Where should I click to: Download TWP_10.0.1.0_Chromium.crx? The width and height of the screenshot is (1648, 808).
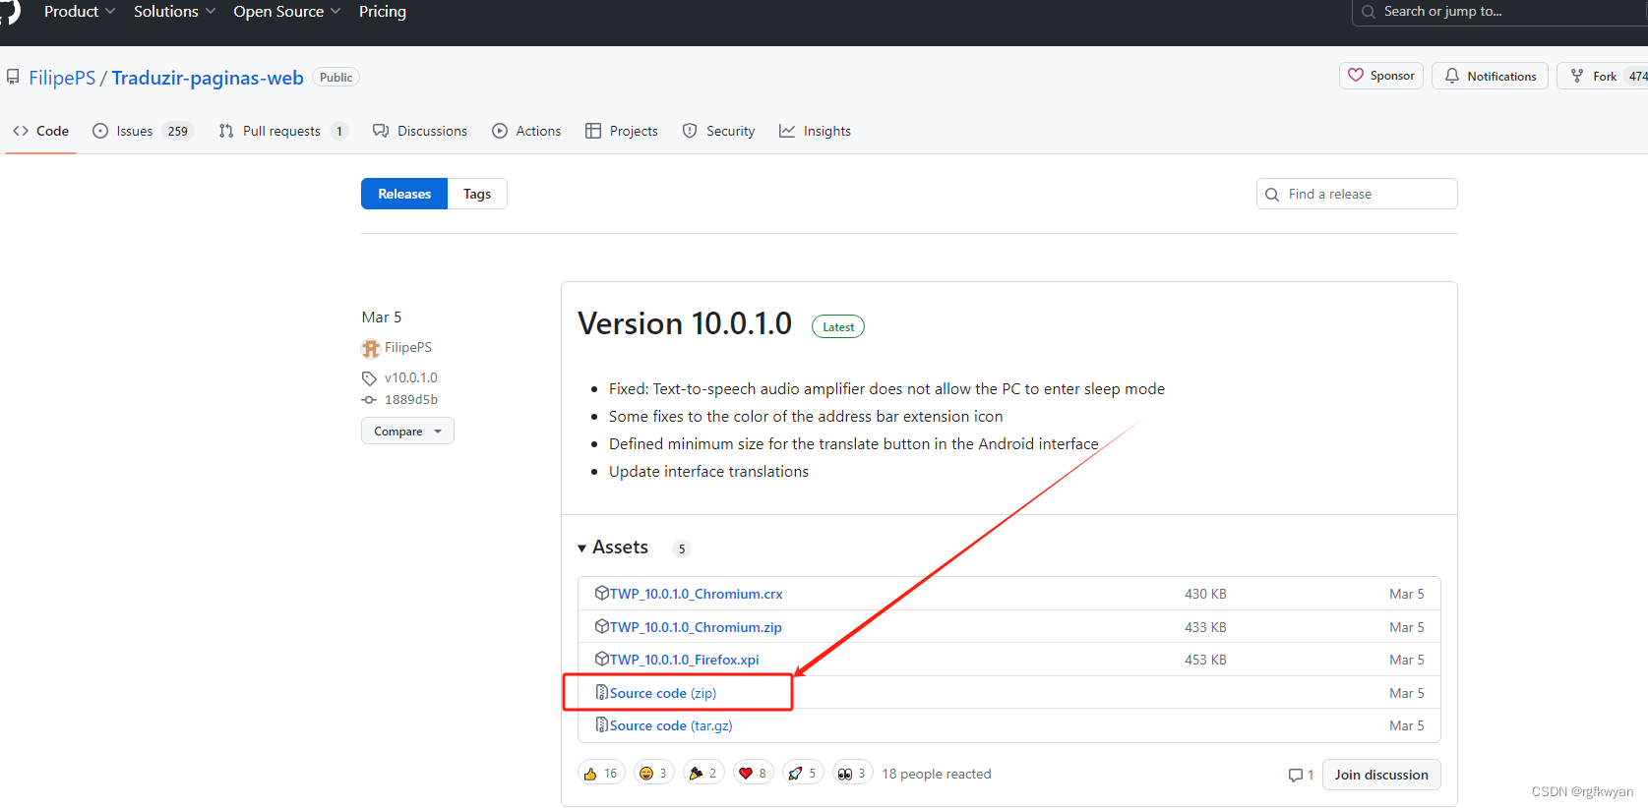tap(696, 594)
